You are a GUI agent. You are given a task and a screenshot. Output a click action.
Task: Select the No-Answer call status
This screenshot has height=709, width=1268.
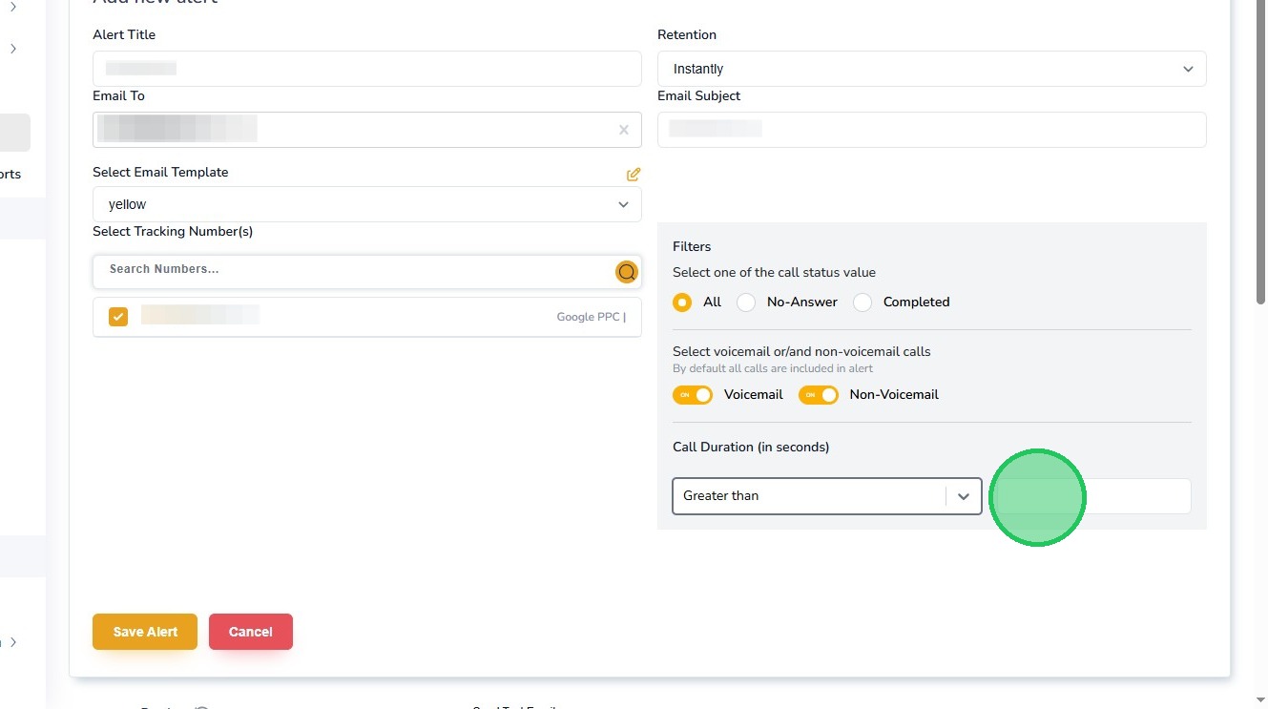746,302
